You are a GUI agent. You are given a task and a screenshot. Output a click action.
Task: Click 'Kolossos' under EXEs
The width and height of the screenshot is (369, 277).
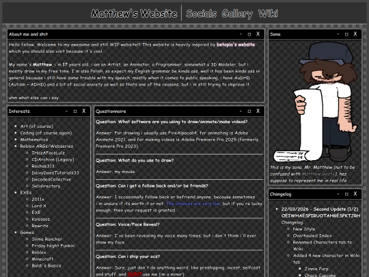point(41,219)
